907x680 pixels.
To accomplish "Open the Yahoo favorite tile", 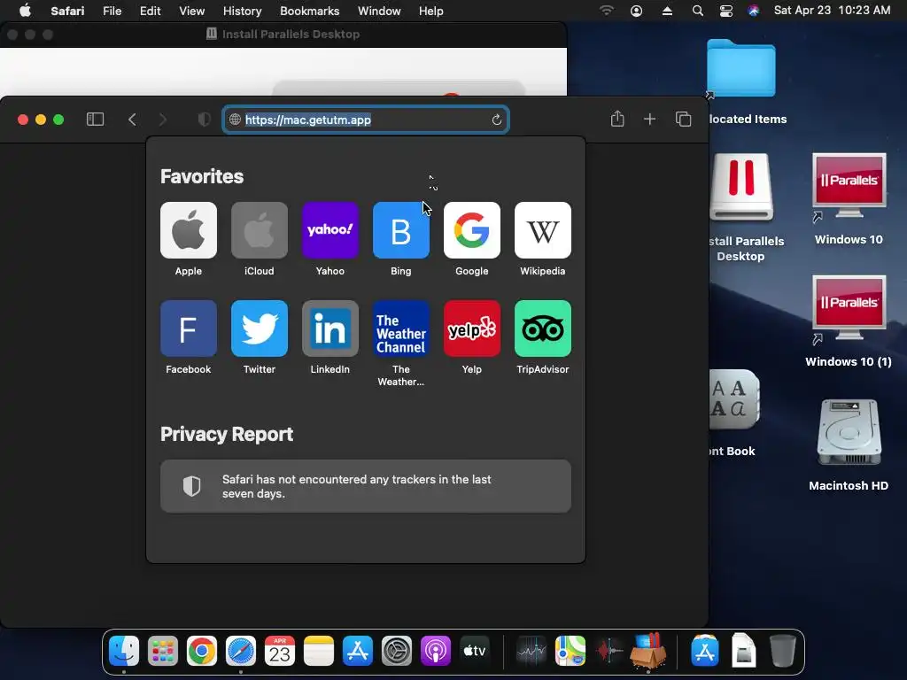I will 330,230.
